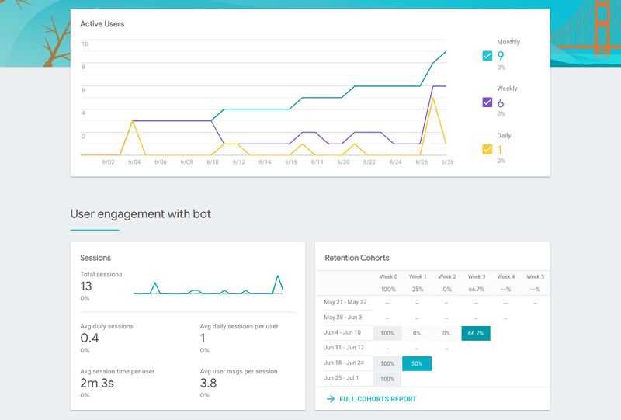Click the Avg user msgs per session value
Image resolution: width=621 pixels, height=420 pixels.
click(x=208, y=383)
